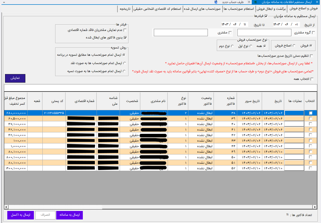Enable the گروه مشتری filter checkbox
The height and width of the screenshot is (223, 321).
click(313, 32)
